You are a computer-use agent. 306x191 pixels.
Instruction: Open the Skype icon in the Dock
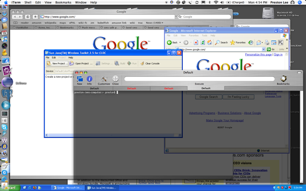[x=4, y=127]
